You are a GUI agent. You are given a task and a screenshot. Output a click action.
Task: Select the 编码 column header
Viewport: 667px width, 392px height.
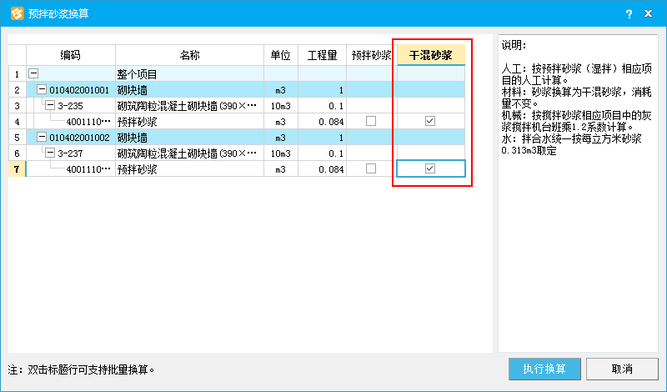point(71,55)
